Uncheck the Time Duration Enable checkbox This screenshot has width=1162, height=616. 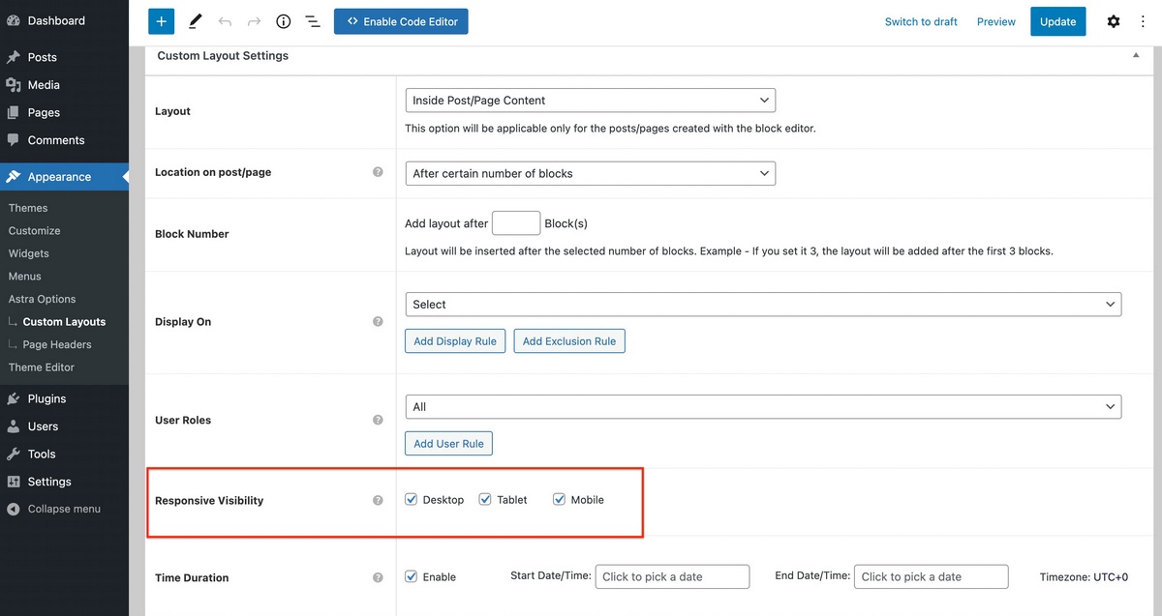(411, 576)
